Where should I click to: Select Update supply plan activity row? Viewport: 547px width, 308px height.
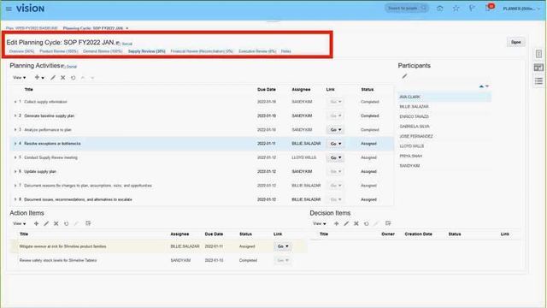[x=203, y=171]
